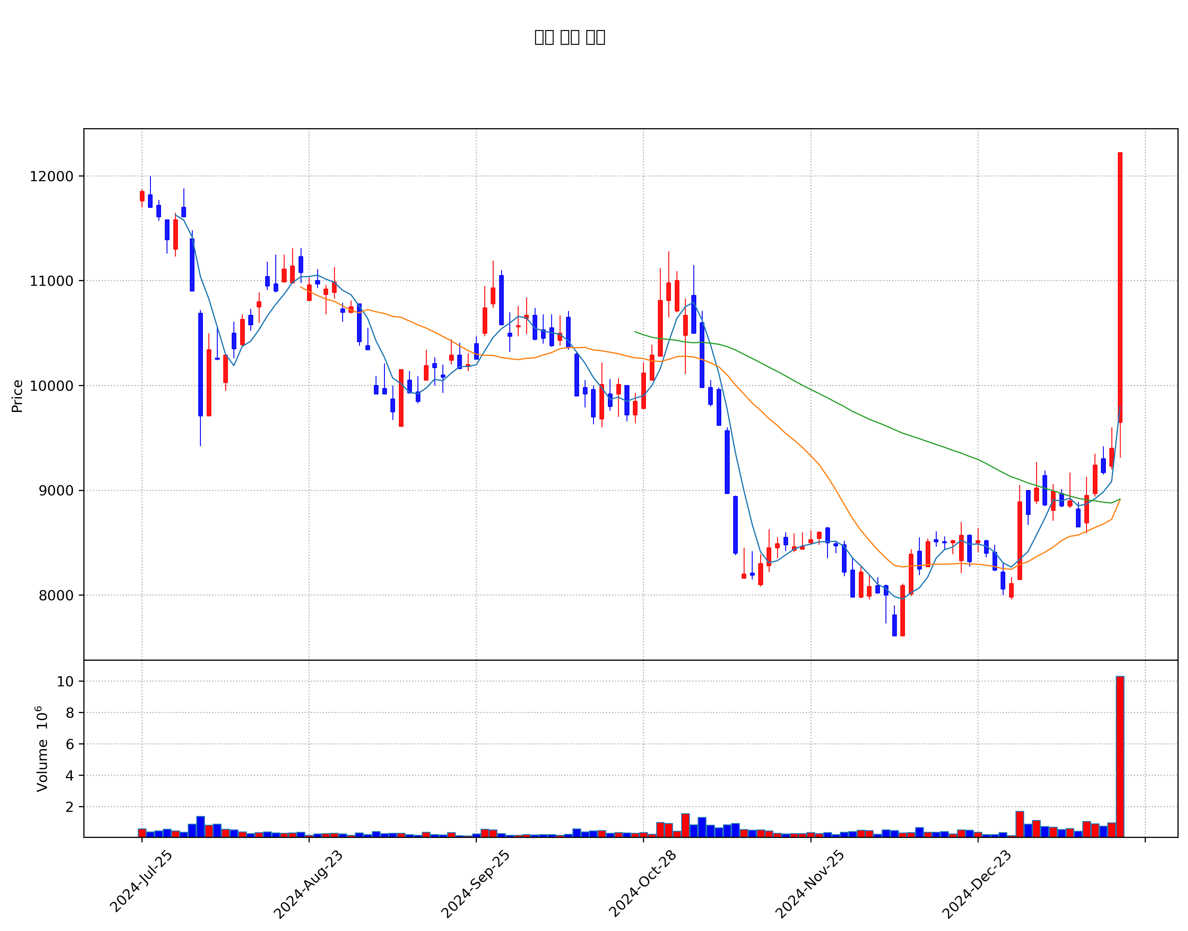Click the 2024-Nov-25 date label
The width and height of the screenshot is (1188, 931).
810,884
